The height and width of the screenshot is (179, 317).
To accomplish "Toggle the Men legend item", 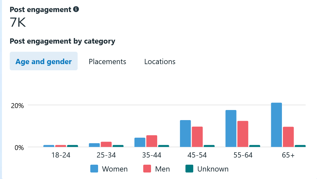I will 162,169.
